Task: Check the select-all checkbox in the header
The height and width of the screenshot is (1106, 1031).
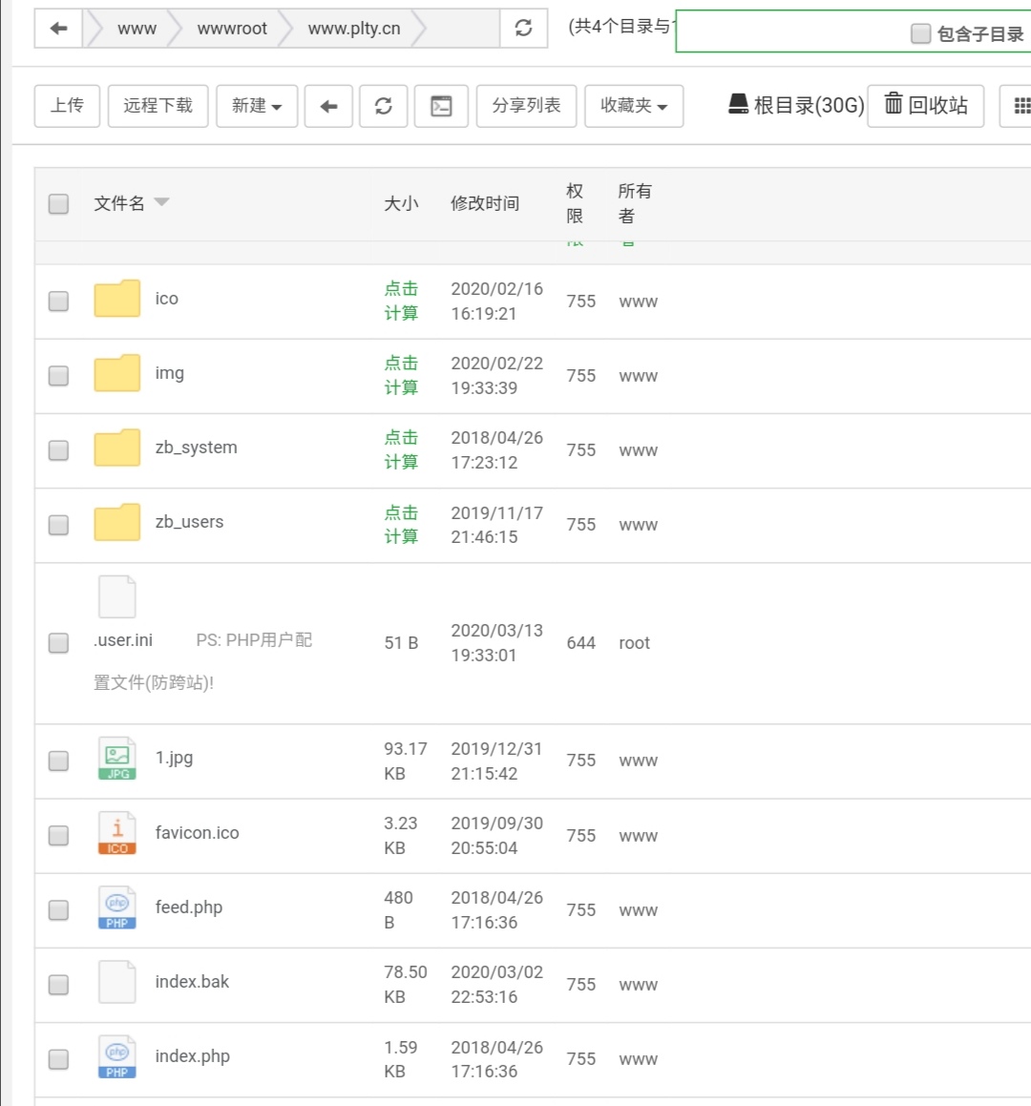Action: tap(58, 203)
